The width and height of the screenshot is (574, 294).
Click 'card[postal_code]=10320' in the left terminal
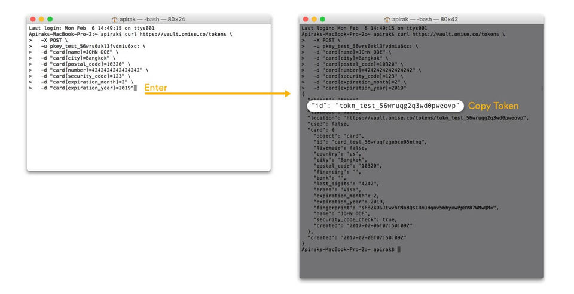coord(87,64)
